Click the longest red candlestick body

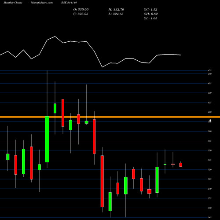coord(102,181)
